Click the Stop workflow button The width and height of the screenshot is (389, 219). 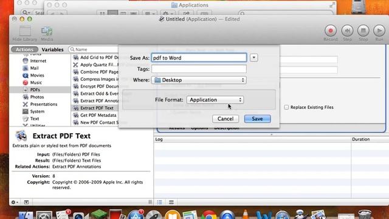363,30
